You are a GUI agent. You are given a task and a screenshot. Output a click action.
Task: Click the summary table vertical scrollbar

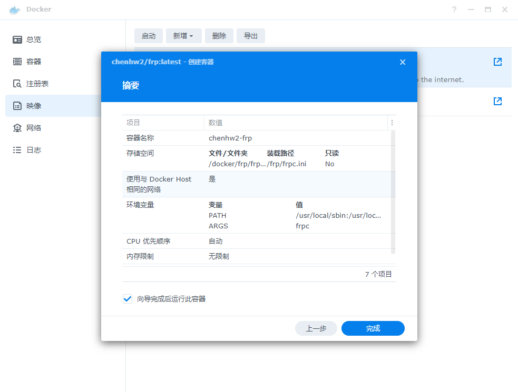[x=393, y=192]
